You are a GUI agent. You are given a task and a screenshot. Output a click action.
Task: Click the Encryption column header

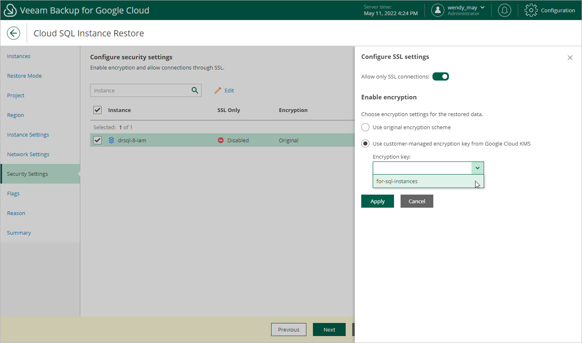293,110
